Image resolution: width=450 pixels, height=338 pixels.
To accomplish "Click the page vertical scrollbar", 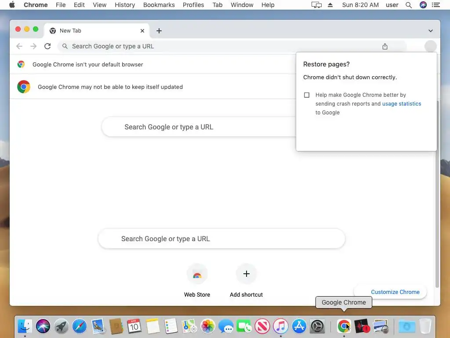I will tap(437, 194).
